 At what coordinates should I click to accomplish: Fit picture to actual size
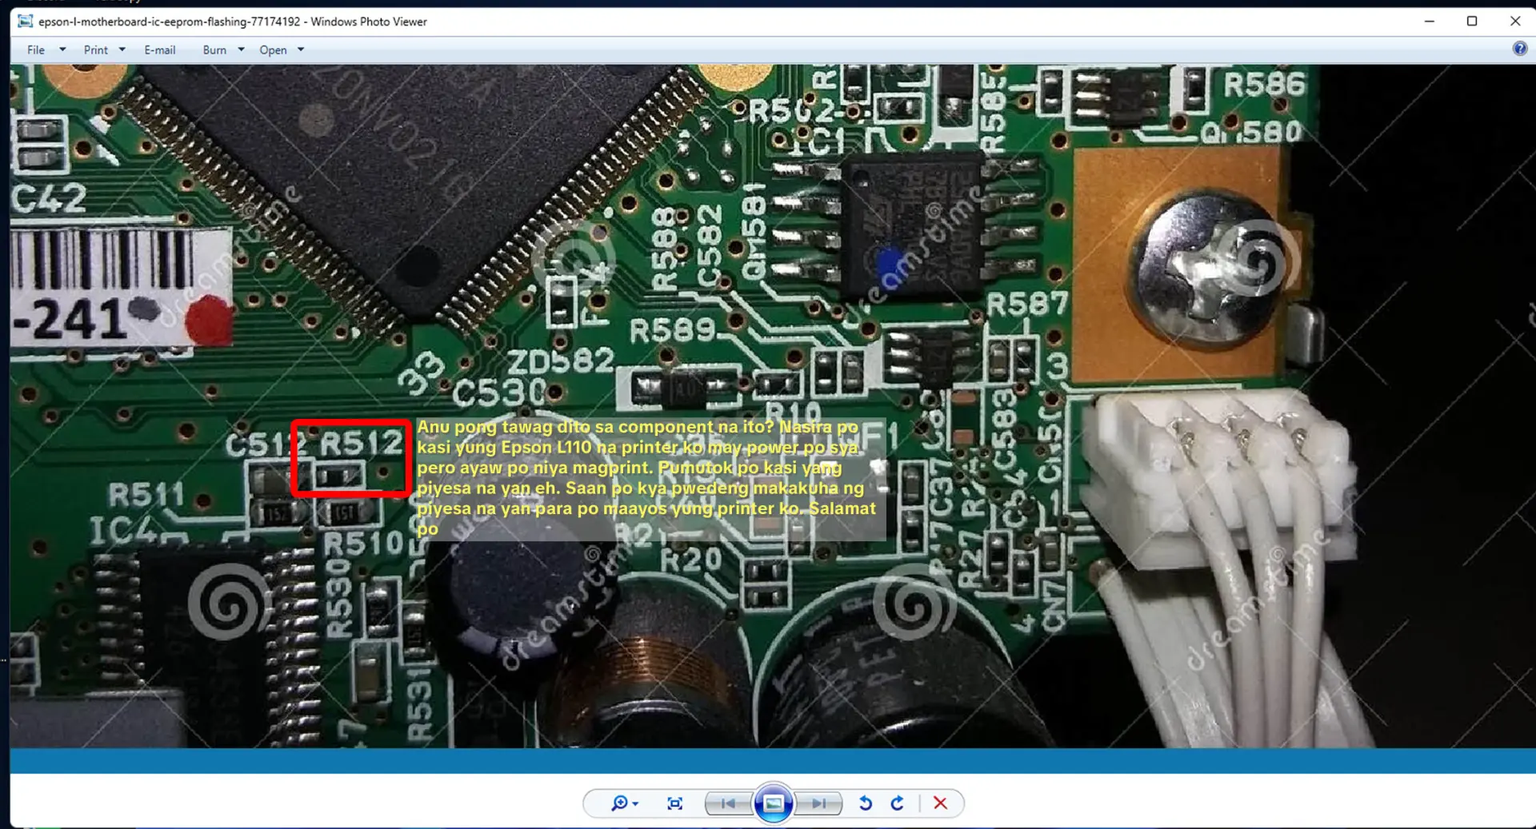pos(674,803)
